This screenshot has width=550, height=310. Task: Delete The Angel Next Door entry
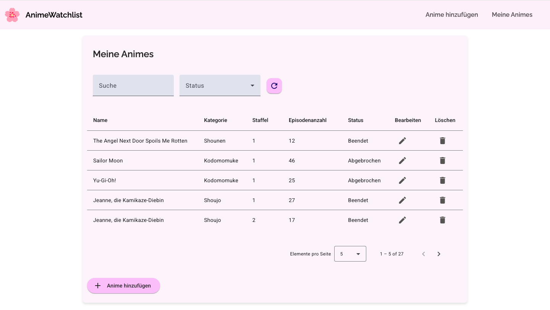tap(442, 141)
